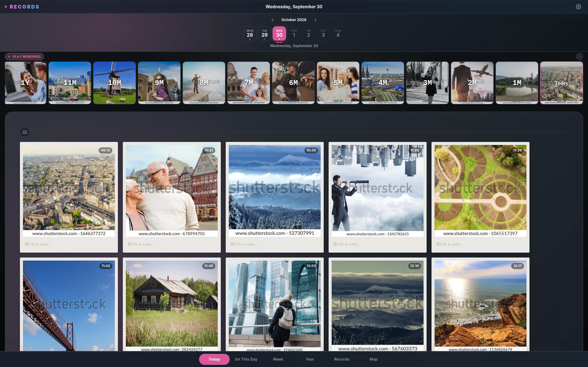Switch to the Today tab

click(214, 359)
